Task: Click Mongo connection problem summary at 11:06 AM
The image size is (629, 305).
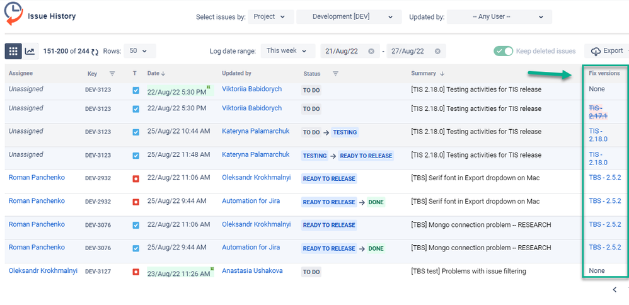Action: (x=481, y=225)
